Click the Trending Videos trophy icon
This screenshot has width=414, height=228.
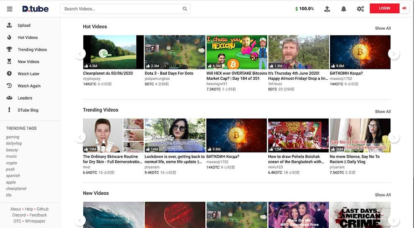coord(9,49)
